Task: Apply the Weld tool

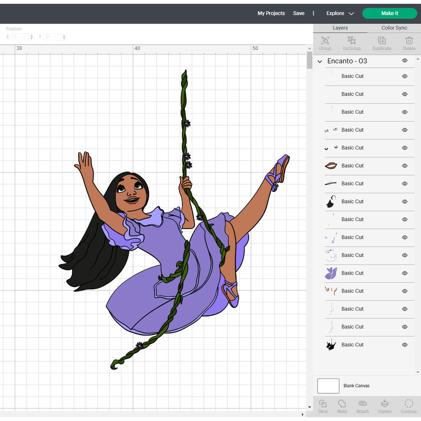Action: (x=342, y=405)
